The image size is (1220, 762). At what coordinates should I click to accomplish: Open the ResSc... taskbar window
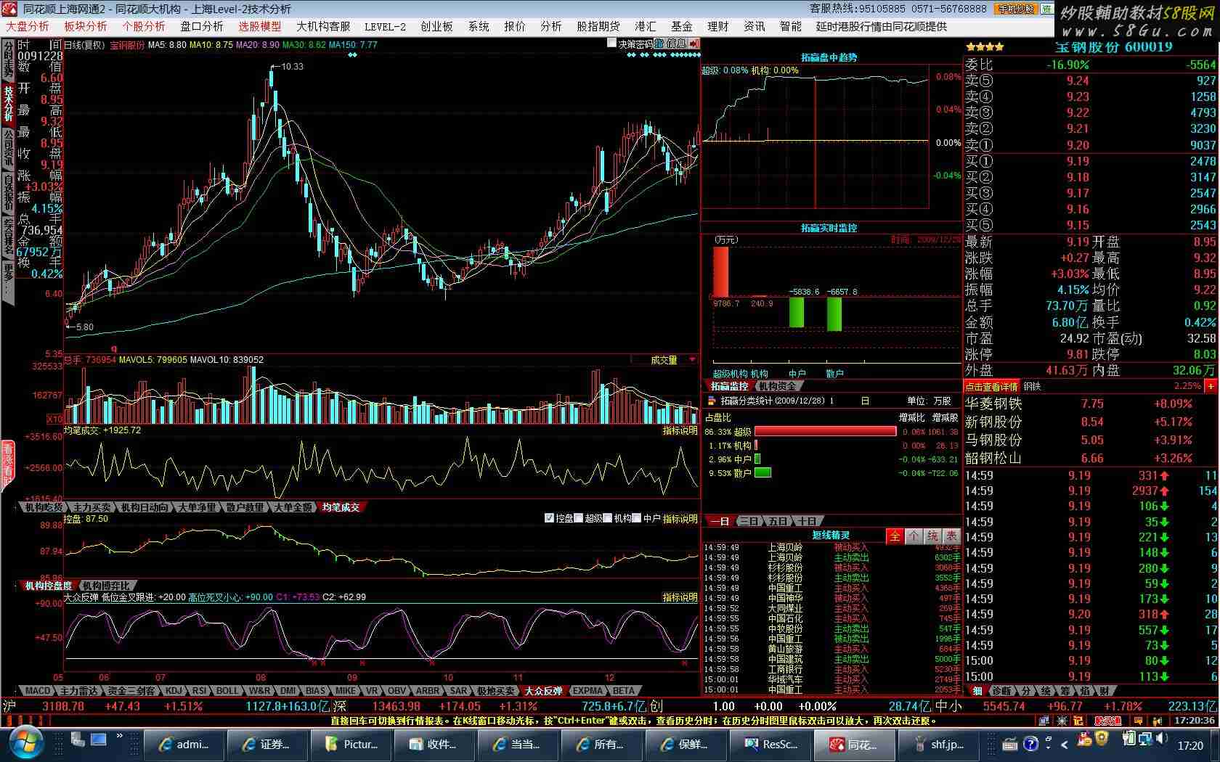[x=771, y=745]
